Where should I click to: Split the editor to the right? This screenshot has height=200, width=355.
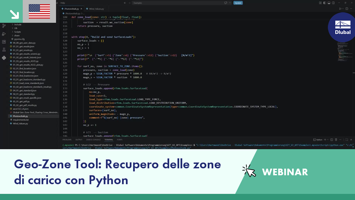click(x=347, y=9)
